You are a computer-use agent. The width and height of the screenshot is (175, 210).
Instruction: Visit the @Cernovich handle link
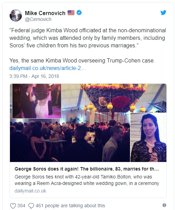coord(38,20)
